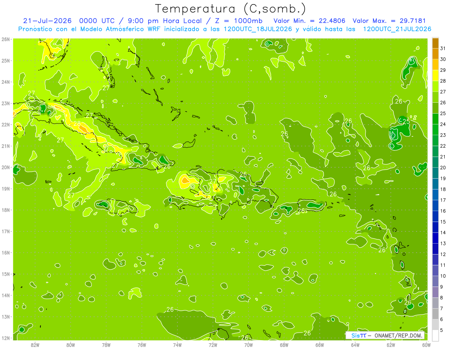
Task: Click the '0000 UTC' time text
Action: [97, 21]
